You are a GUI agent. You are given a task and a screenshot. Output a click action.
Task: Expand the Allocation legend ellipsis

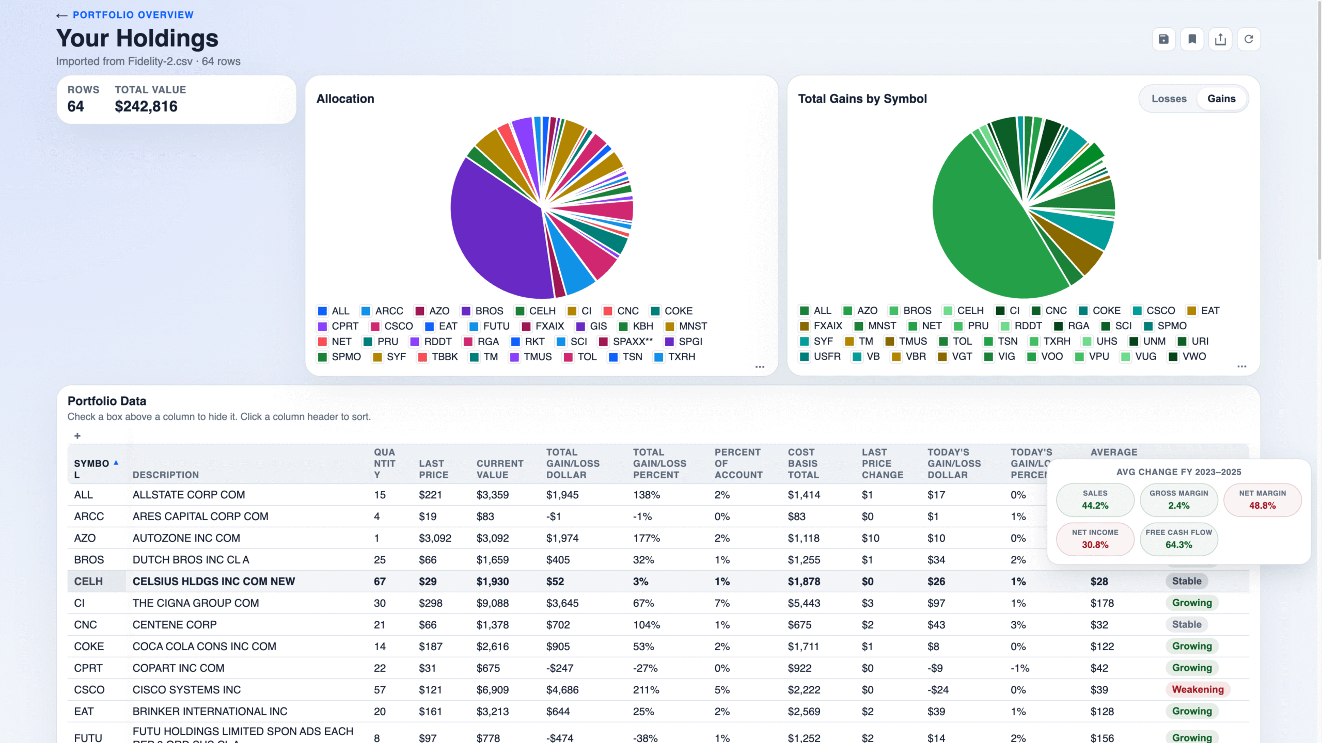(760, 367)
